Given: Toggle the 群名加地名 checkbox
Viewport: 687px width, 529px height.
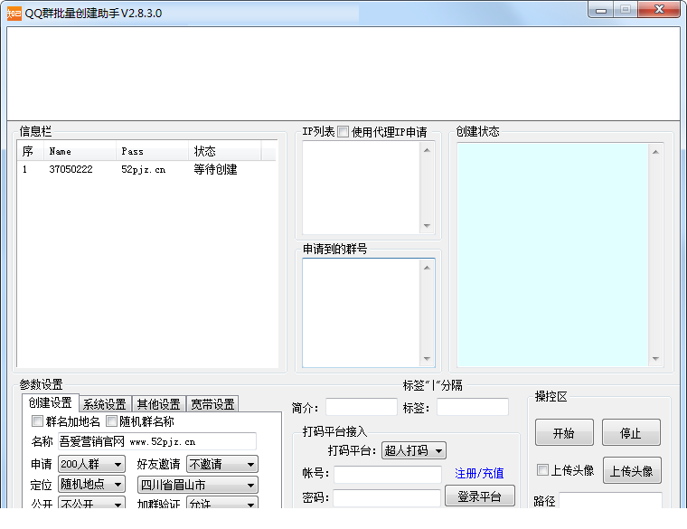Looking at the screenshot, I should coord(38,421).
